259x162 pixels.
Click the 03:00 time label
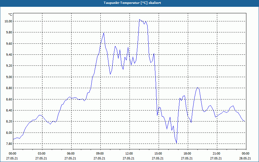[42, 154]
